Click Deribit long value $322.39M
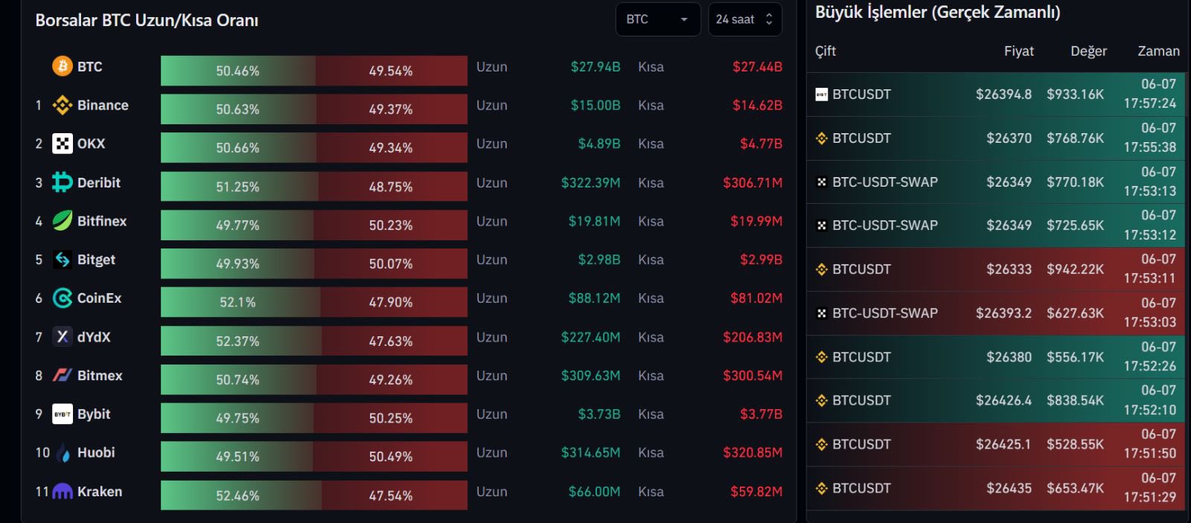The width and height of the screenshot is (1191, 523). click(590, 182)
